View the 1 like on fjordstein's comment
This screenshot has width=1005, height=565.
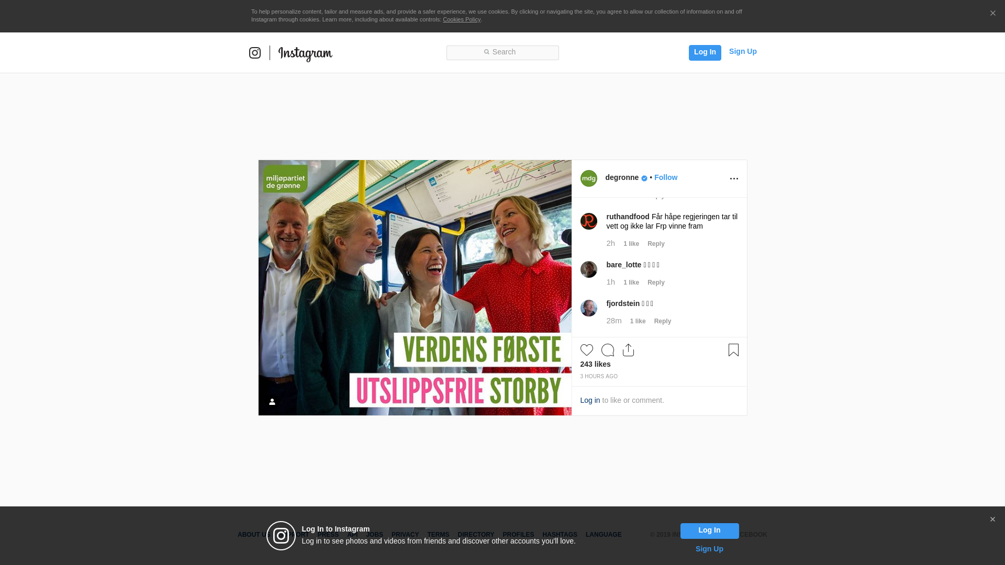(638, 321)
